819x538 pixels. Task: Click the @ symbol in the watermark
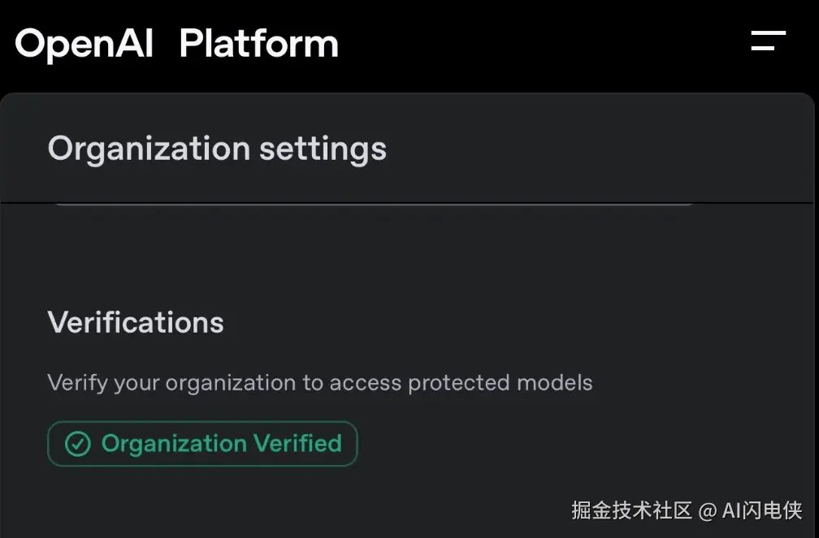707,510
